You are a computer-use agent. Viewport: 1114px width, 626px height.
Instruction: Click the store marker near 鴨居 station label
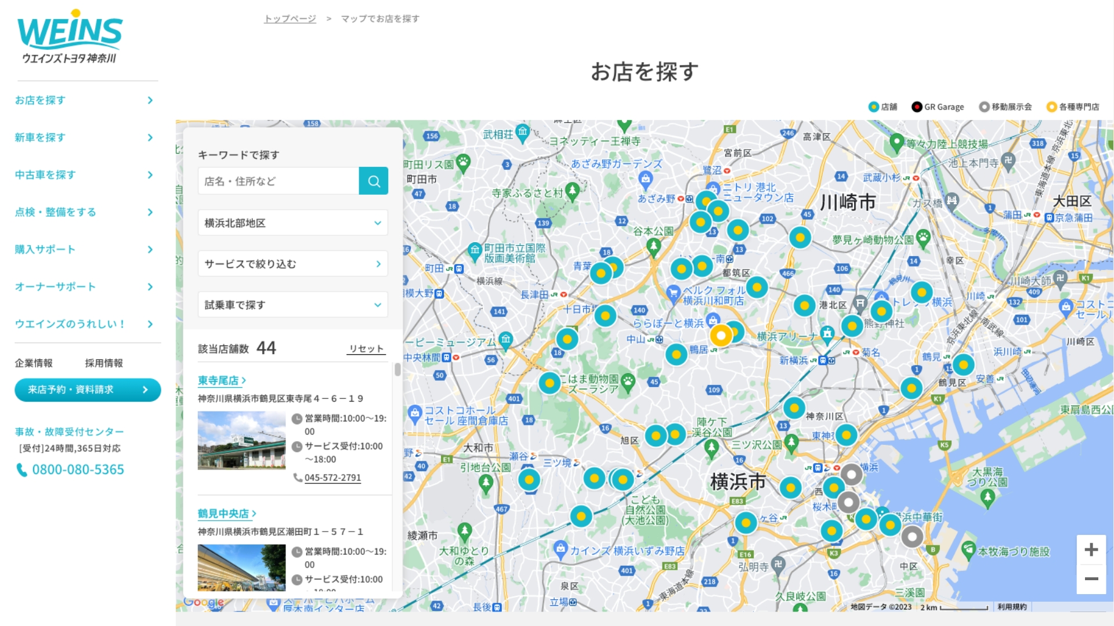pyautogui.click(x=677, y=354)
